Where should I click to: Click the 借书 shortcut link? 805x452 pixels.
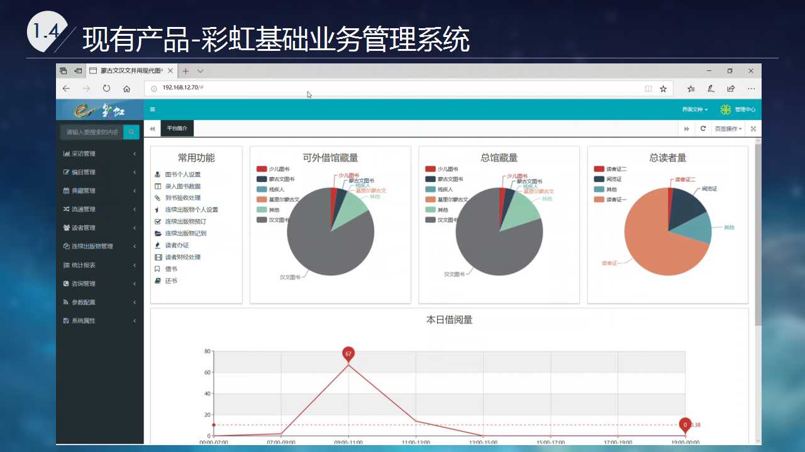pyautogui.click(x=170, y=269)
